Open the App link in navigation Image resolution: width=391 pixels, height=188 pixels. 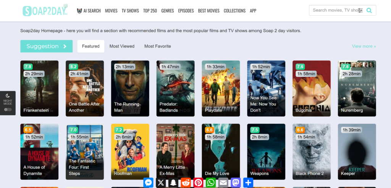(x=253, y=11)
